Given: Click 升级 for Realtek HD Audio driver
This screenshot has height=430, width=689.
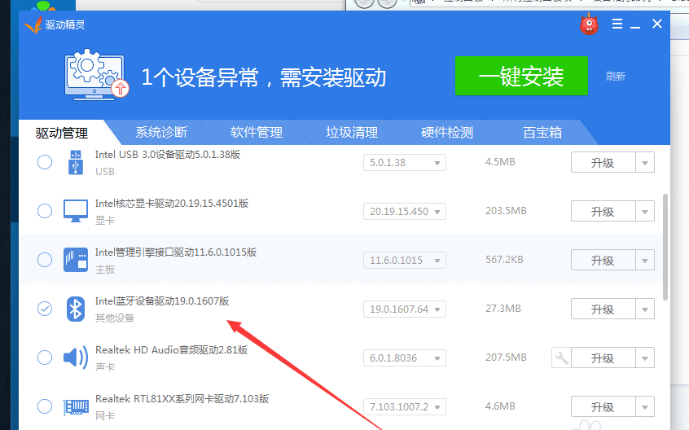Looking at the screenshot, I should (x=603, y=358).
